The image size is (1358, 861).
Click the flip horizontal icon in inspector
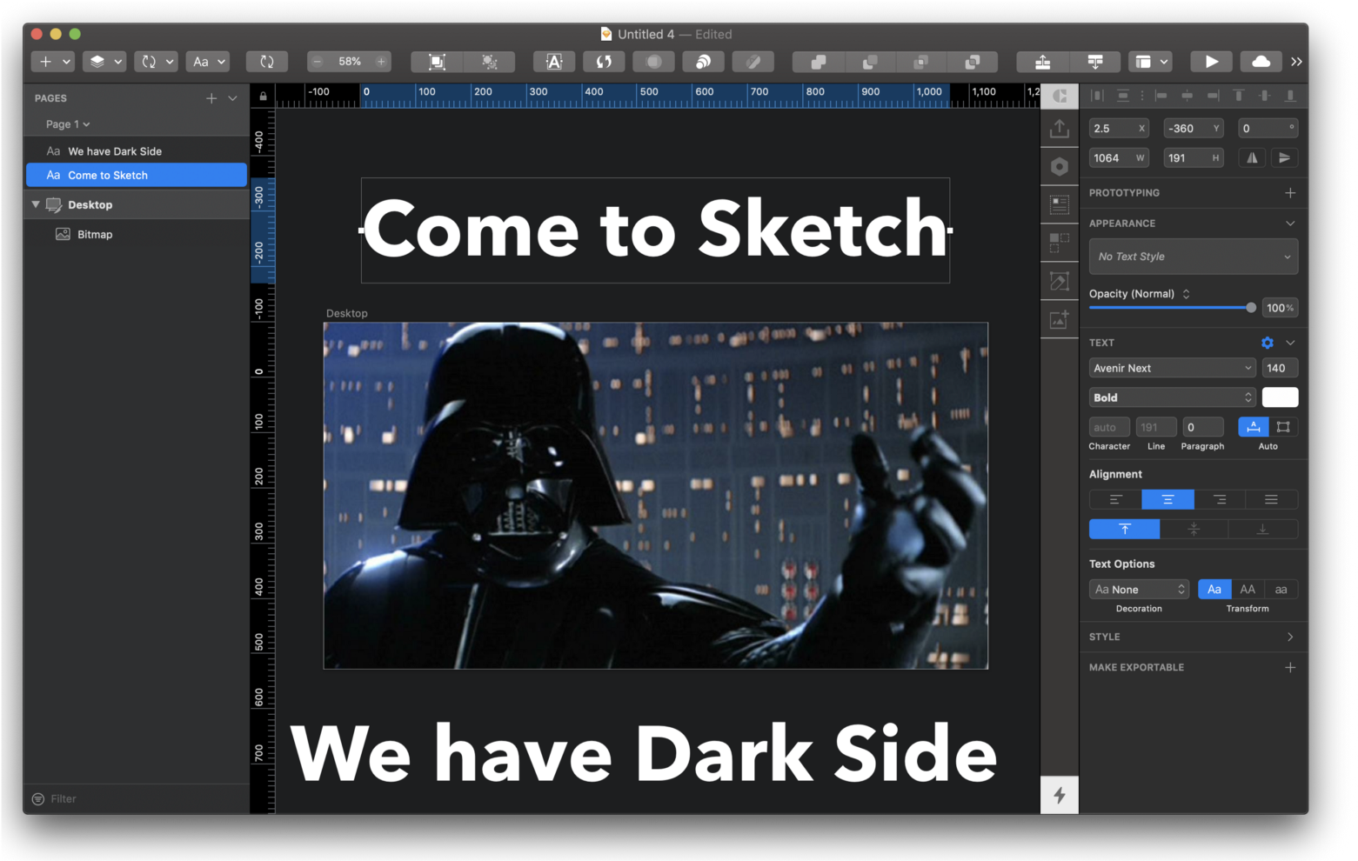[1252, 157]
